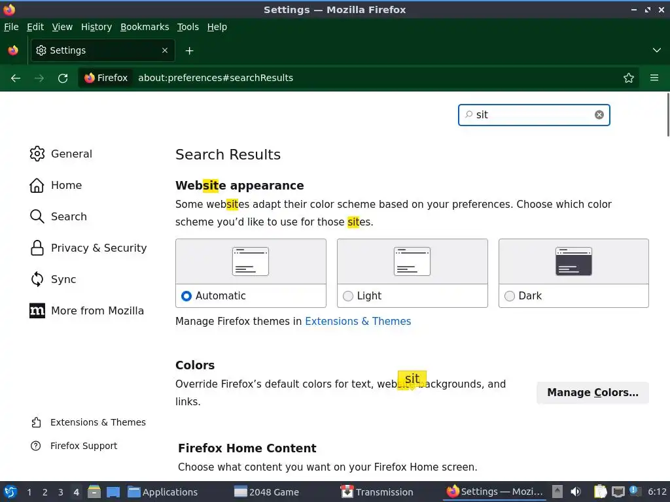Follow the Extensions & Themes link in content
The image size is (670, 502).
pos(358,322)
